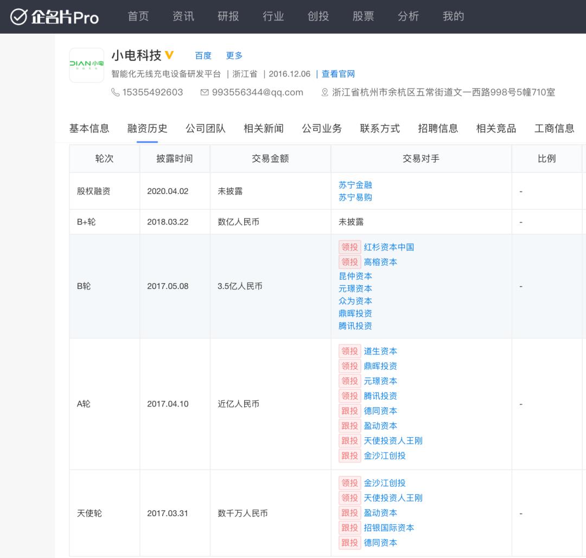Click the date 2018.03.22

click(x=168, y=222)
